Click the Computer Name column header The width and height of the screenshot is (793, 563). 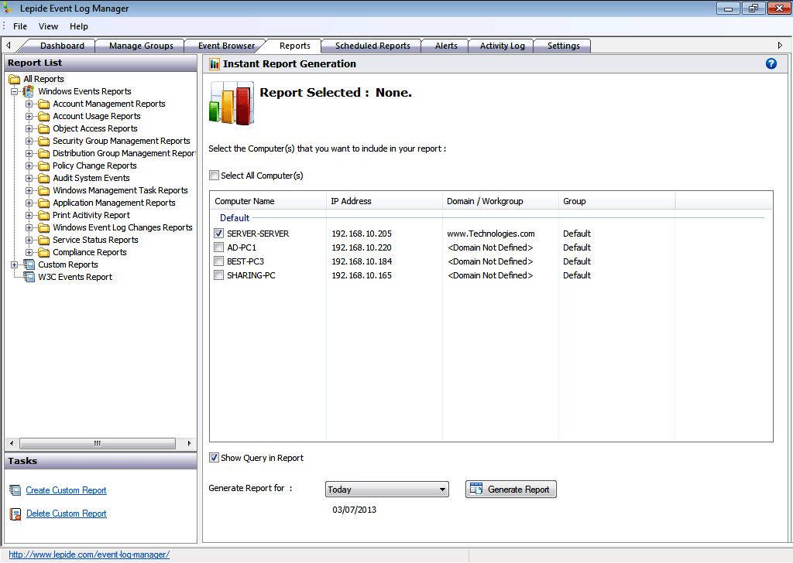(268, 201)
